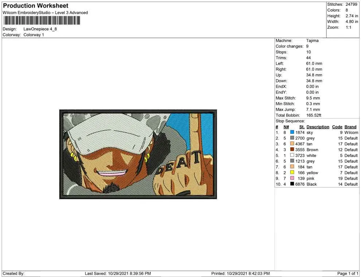Screen dimensions: 361x277
Task: Click the Brown description text
Action: (313, 150)
